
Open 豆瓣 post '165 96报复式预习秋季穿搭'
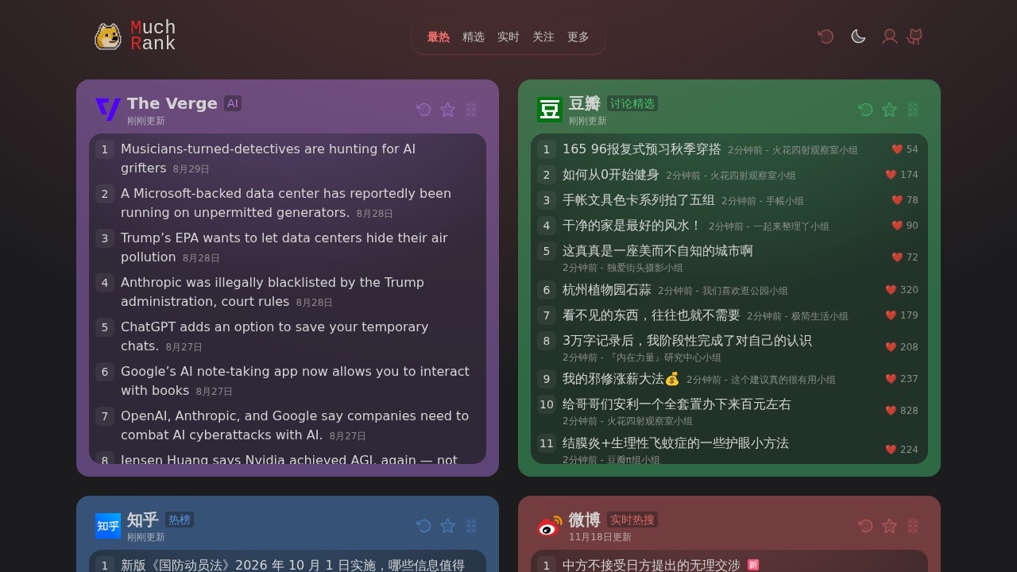point(642,149)
